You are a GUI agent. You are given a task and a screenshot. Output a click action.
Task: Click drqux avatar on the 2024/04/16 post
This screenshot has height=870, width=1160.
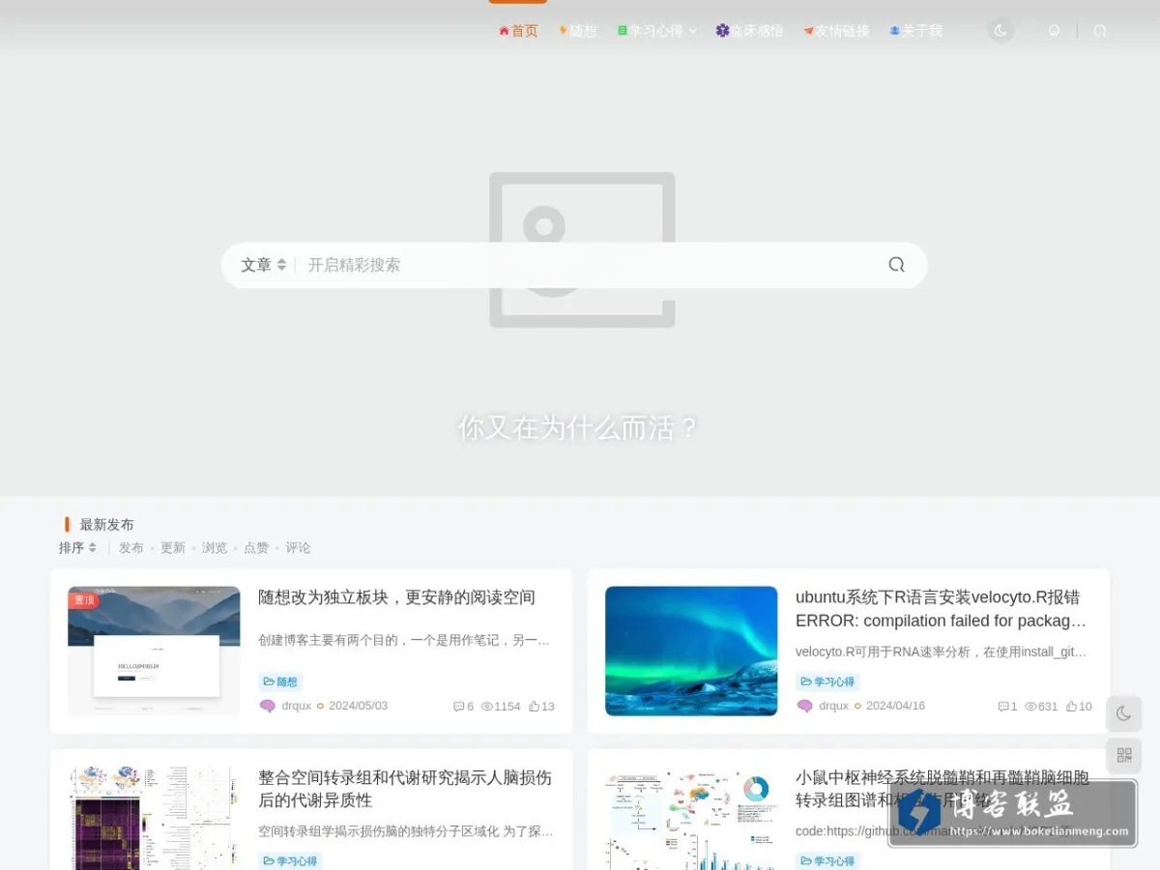click(805, 707)
